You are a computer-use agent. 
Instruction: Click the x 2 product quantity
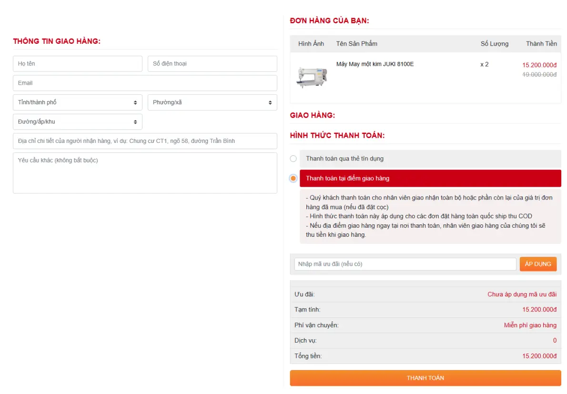tap(484, 64)
